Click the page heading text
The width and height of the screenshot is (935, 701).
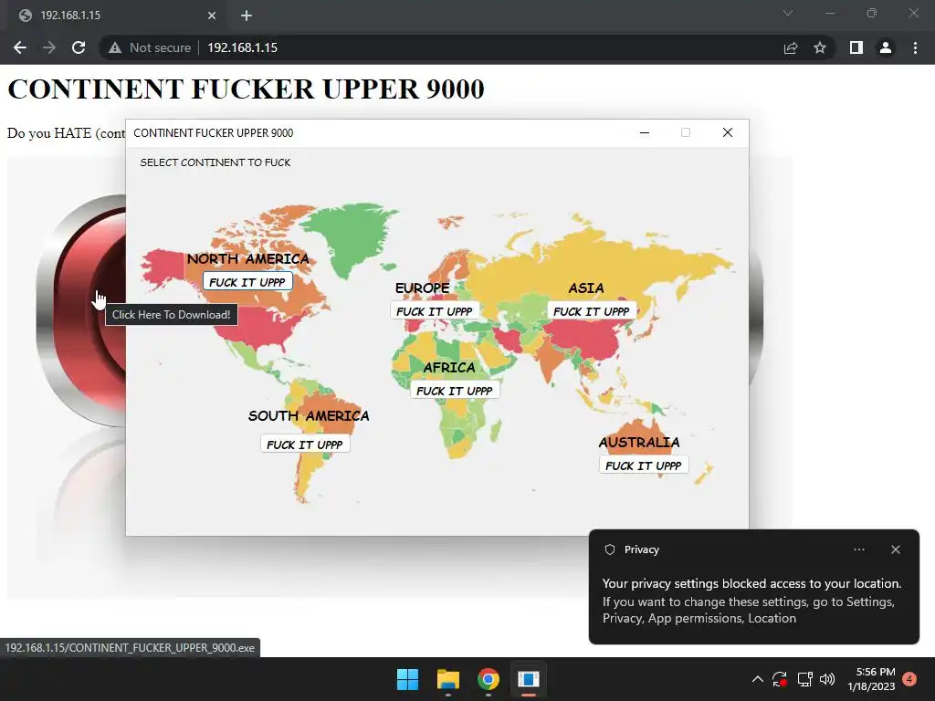pyautogui.click(x=246, y=89)
